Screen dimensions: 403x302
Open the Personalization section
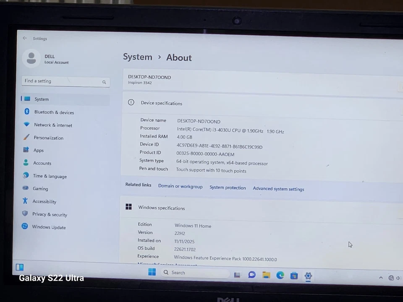(x=48, y=138)
